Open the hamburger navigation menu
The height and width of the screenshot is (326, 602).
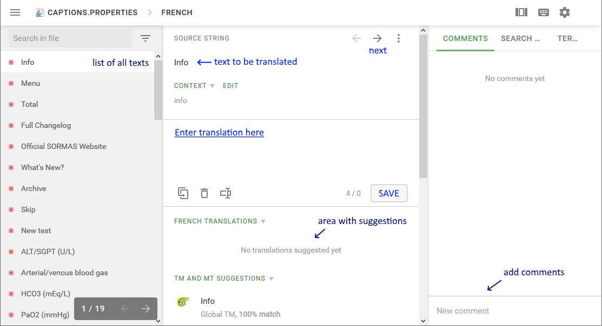click(15, 12)
